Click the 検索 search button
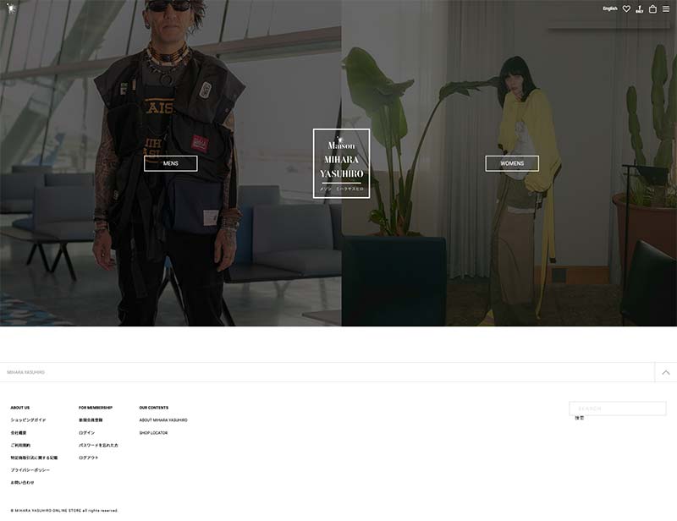677x521 pixels. [x=580, y=418]
